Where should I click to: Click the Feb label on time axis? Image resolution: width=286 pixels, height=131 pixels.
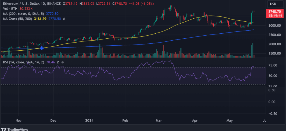[125, 120]
